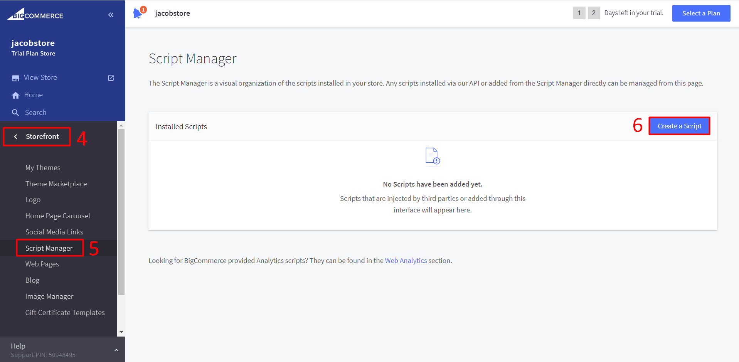This screenshot has width=739, height=362.
Task: Click the Search magnifier icon
Action: [15, 113]
